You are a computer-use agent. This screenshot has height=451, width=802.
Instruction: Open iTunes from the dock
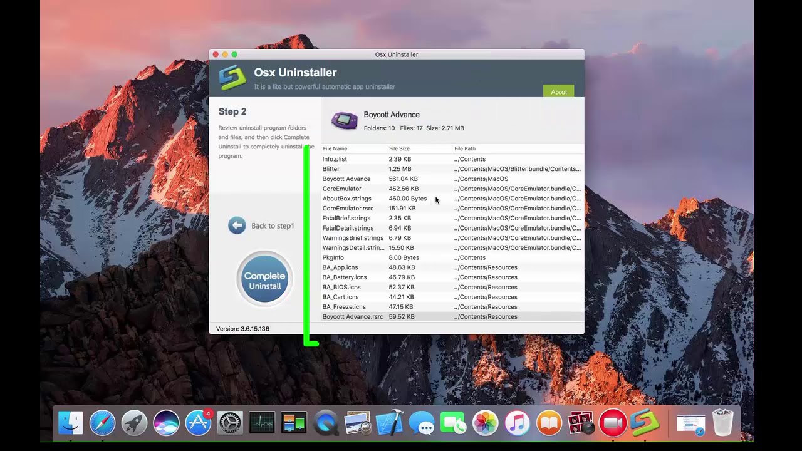(x=518, y=423)
